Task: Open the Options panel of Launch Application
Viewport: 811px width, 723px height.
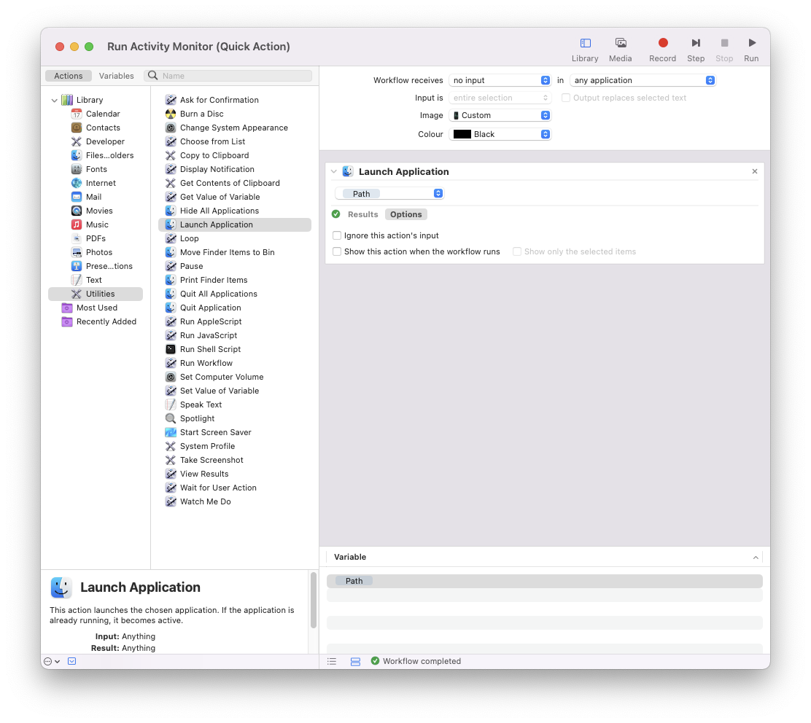Action: tap(405, 214)
